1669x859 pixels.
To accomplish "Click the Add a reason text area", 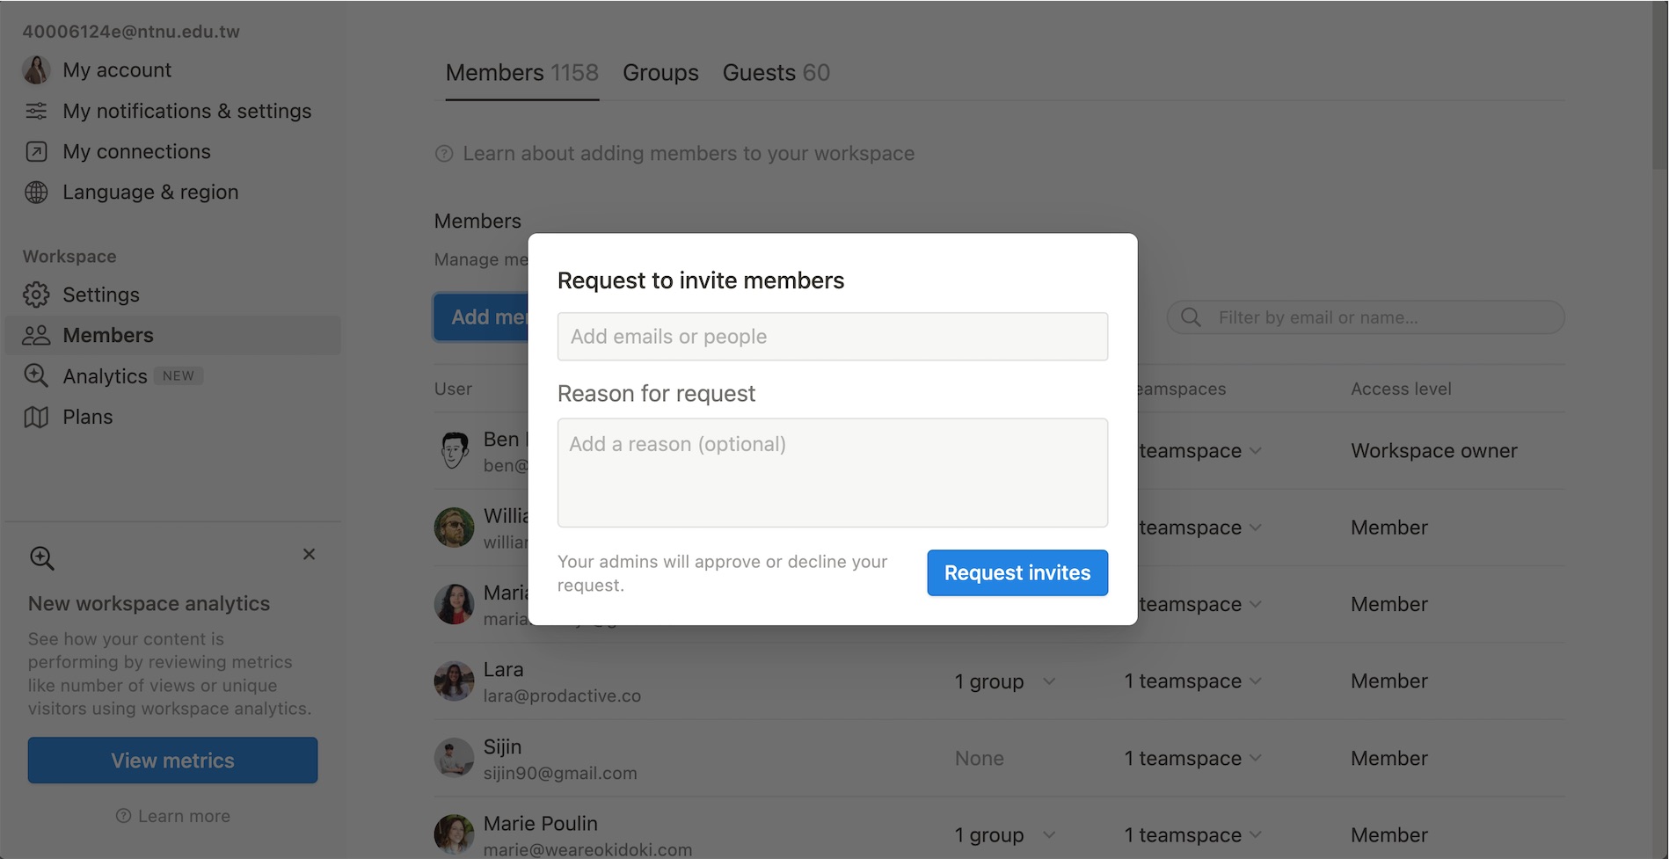I will click(832, 473).
